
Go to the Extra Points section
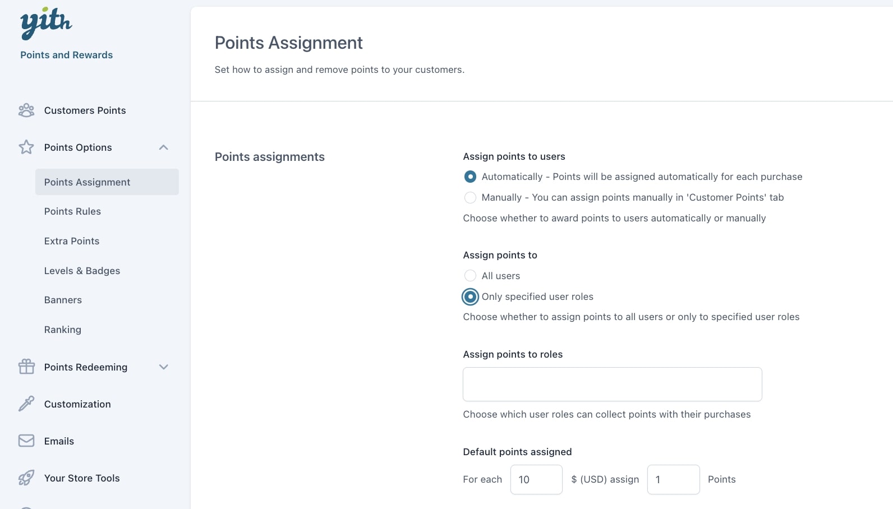click(x=72, y=241)
